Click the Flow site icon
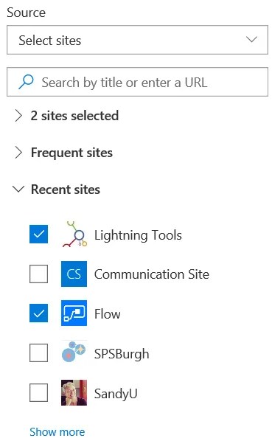Viewport: 272px width, 441px height. tap(74, 313)
